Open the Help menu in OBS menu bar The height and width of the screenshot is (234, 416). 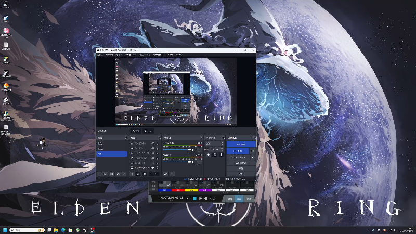(x=179, y=55)
